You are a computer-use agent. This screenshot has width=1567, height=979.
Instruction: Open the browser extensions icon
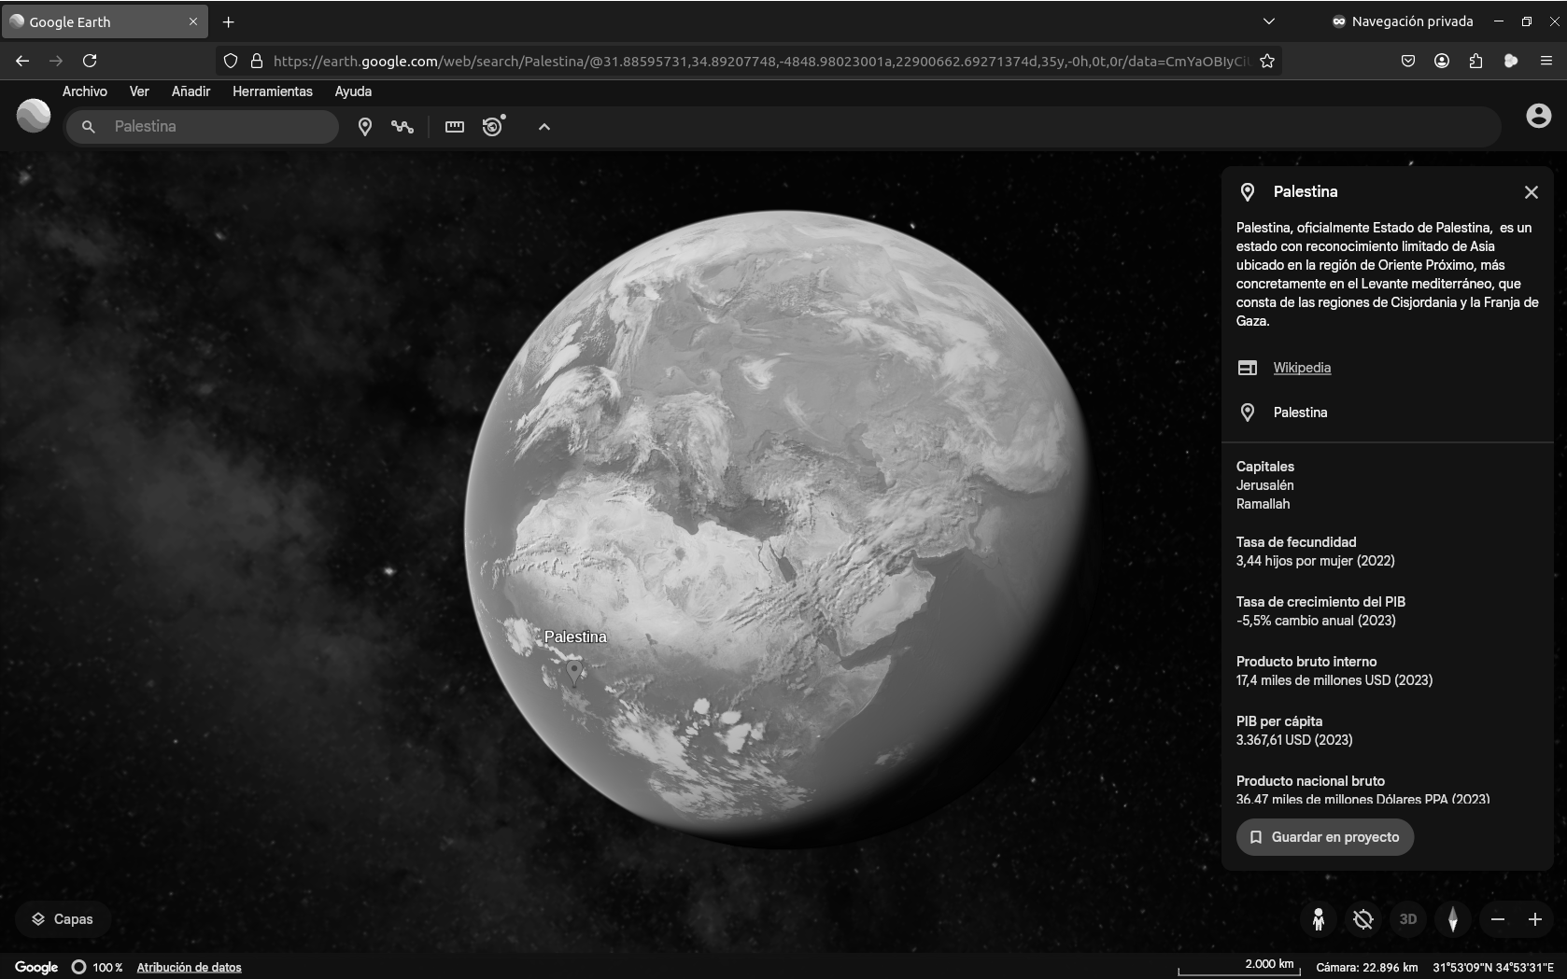1475,61
